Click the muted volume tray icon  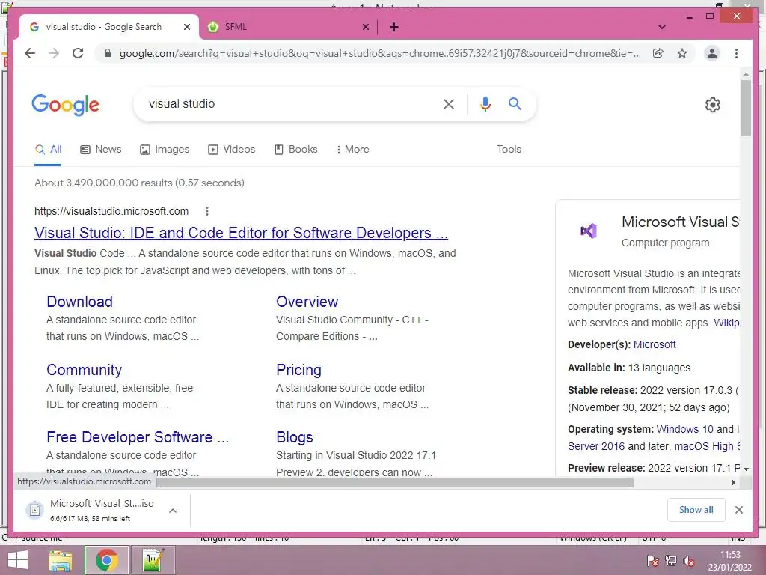[689, 561]
